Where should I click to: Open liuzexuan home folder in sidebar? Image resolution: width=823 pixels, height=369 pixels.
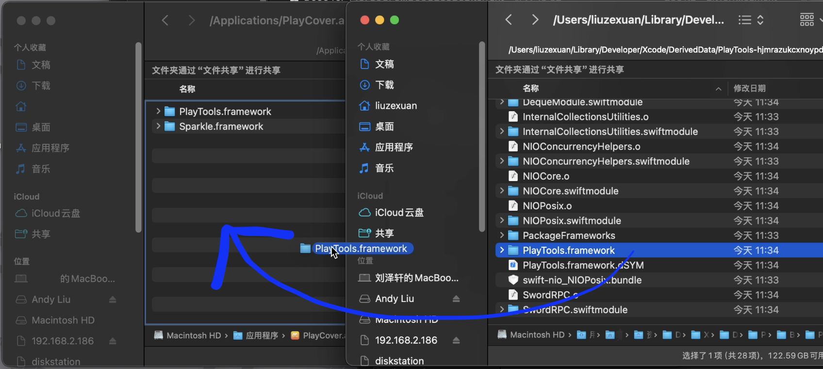pyautogui.click(x=396, y=106)
